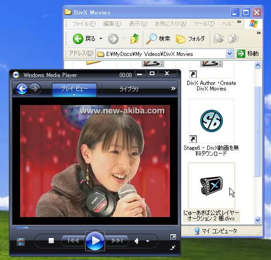The width and height of the screenshot is (271, 260).
Task: Select the Stage6 shortcut icon
Action: pos(212,121)
